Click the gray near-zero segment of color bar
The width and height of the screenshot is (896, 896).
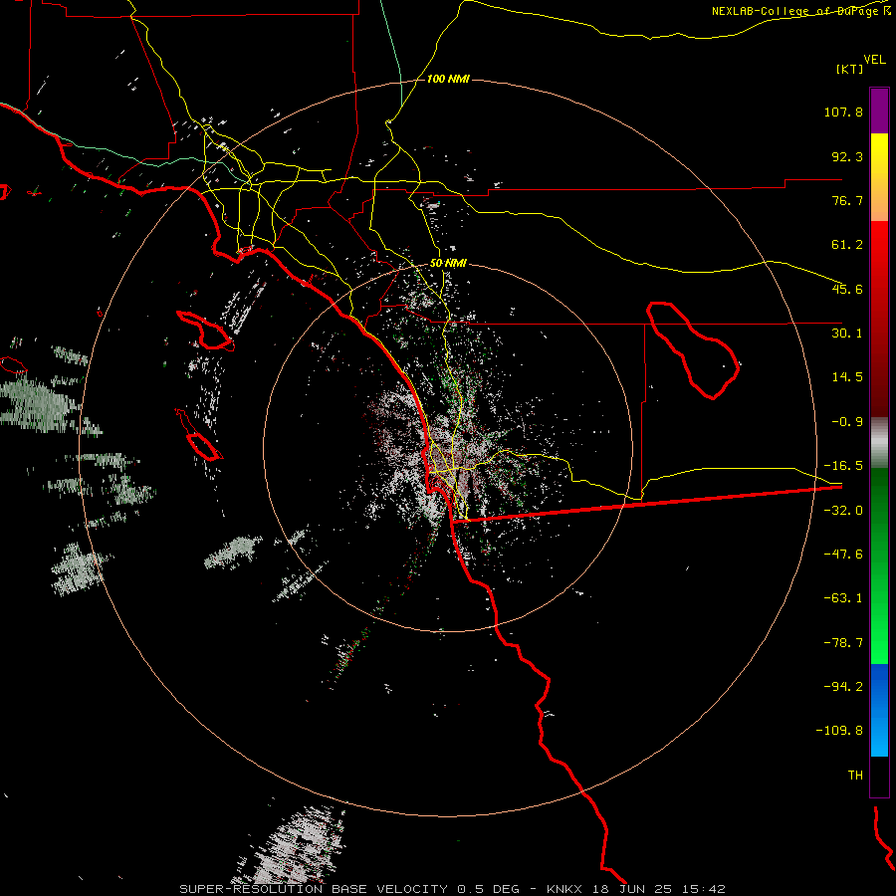coord(879,443)
